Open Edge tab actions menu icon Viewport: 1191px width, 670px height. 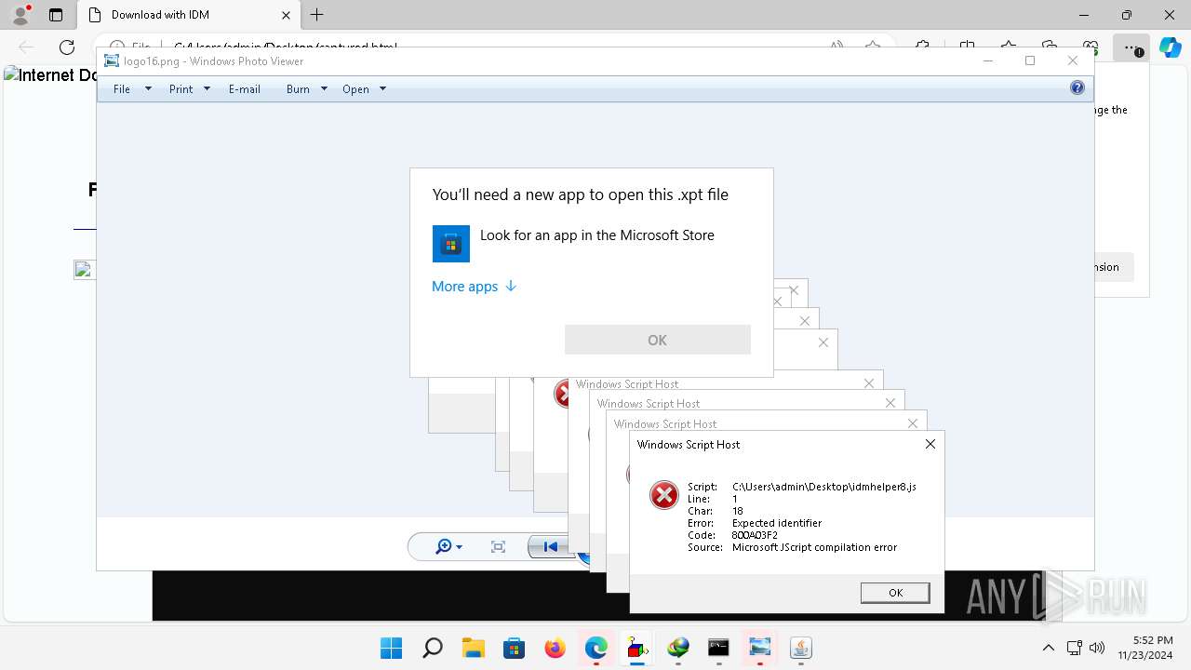[x=56, y=15]
